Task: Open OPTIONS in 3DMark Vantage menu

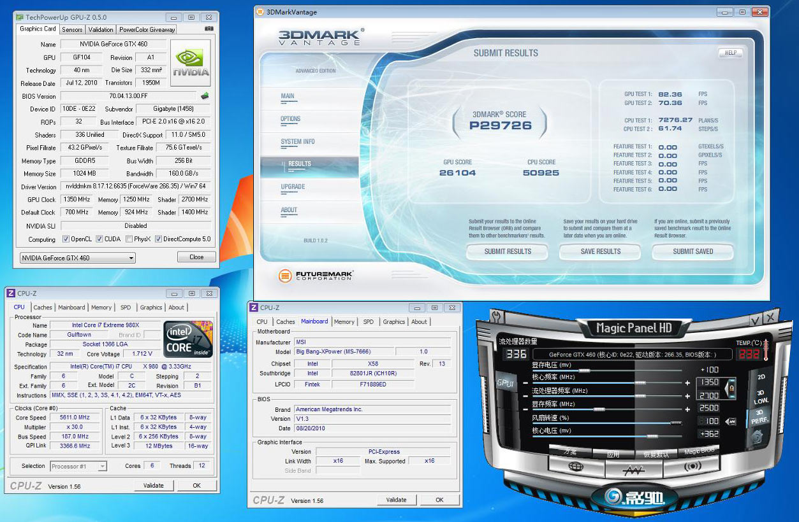Action: pyautogui.click(x=291, y=119)
